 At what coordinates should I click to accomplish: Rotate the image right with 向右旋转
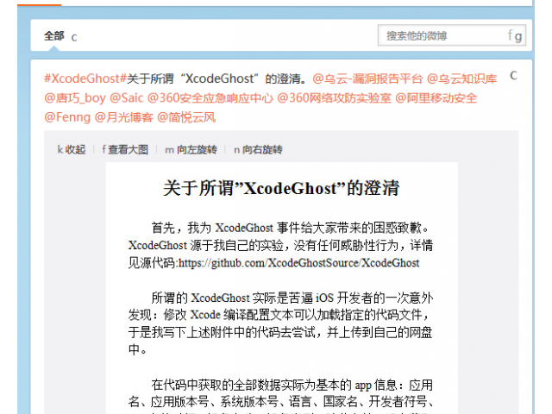(x=258, y=149)
